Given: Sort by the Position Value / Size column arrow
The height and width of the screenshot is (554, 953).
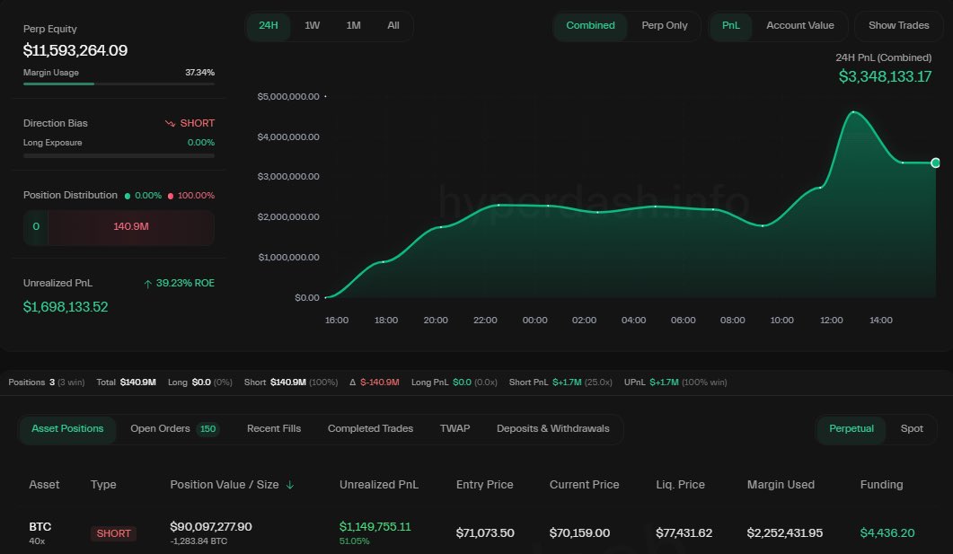Looking at the screenshot, I should [x=289, y=484].
